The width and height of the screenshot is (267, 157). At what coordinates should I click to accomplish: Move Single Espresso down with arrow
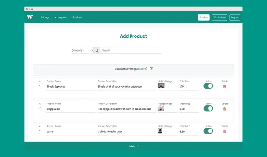tap(40, 85)
